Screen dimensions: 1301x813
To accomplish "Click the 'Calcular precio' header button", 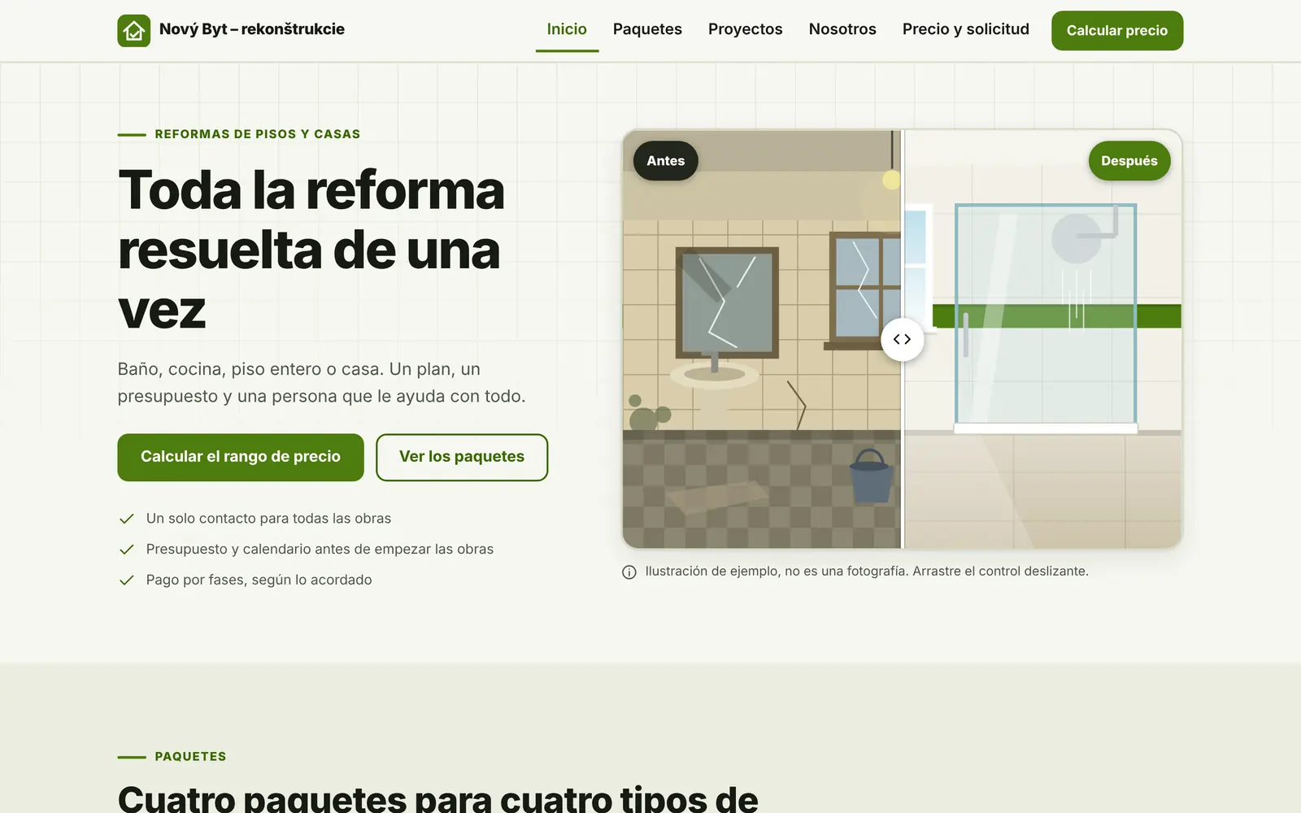I will pos(1117,31).
